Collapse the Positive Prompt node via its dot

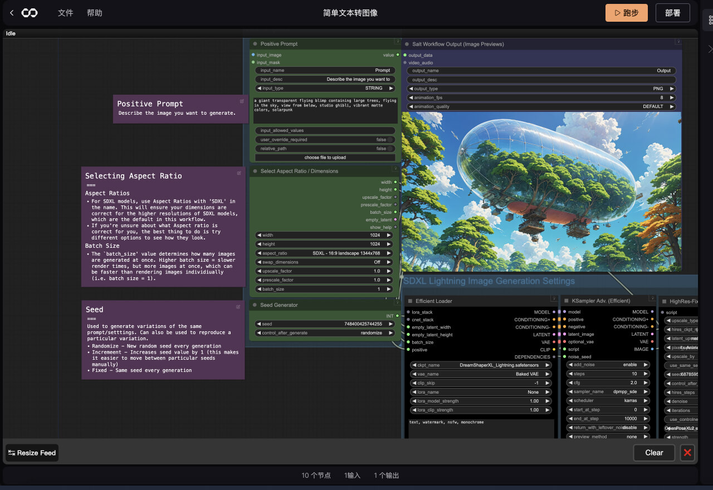coord(255,44)
